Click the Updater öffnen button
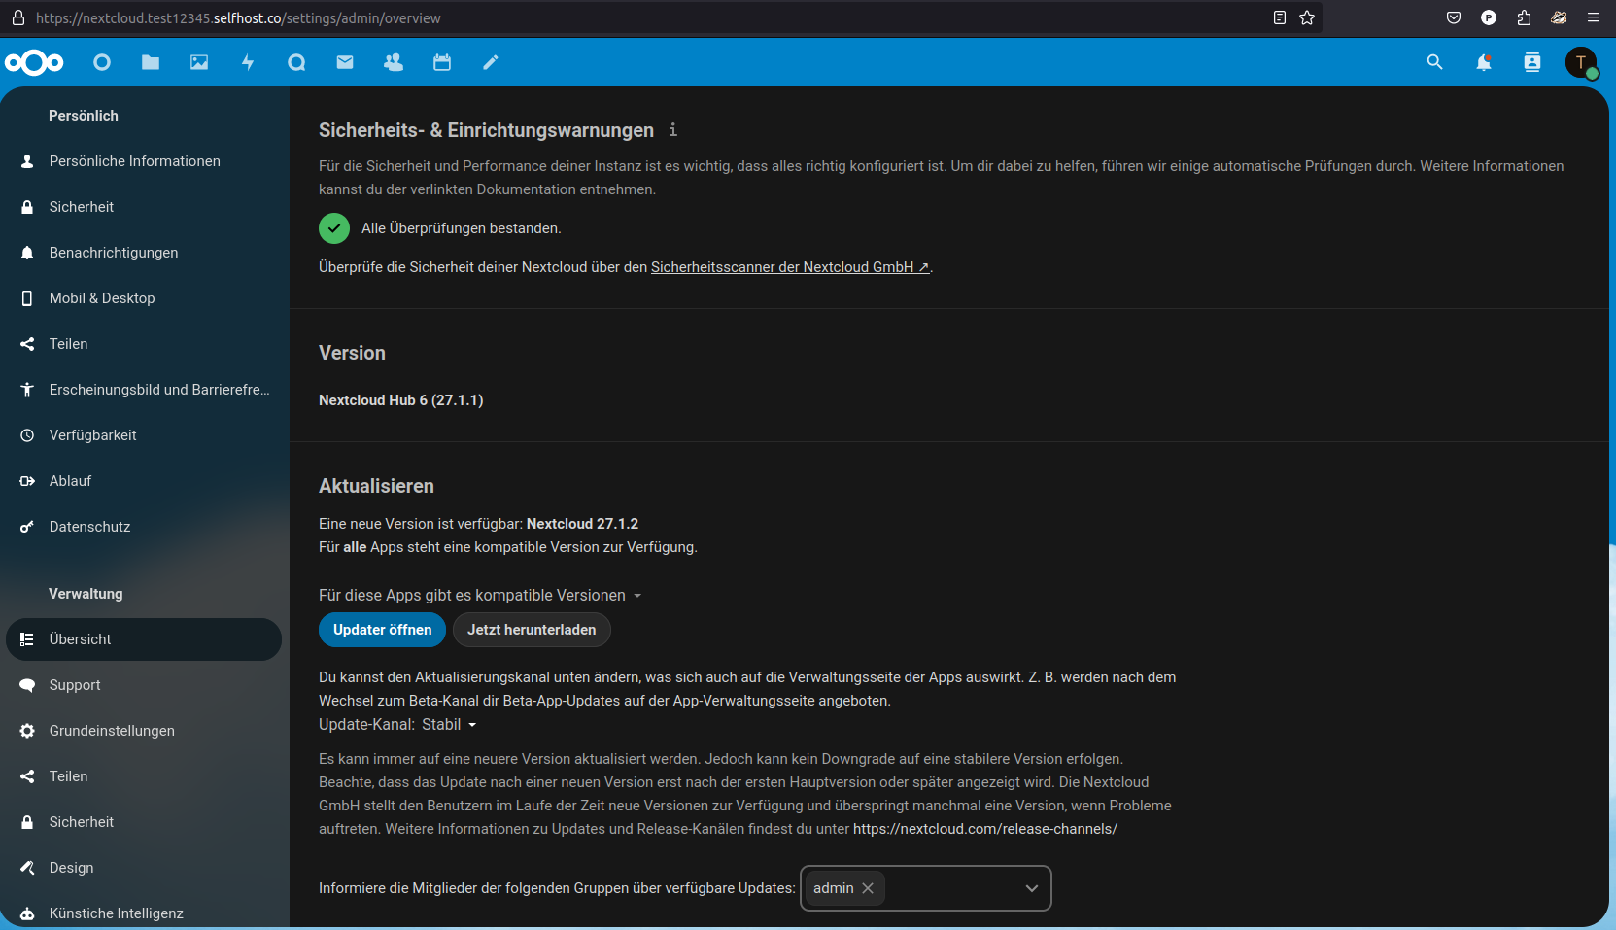The height and width of the screenshot is (930, 1616). pyautogui.click(x=382, y=630)
